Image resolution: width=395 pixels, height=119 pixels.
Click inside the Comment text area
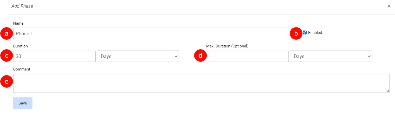pos(201,83)
